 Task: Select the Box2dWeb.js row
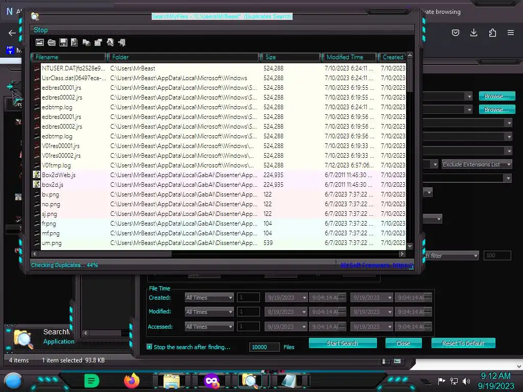pos(219,175)
